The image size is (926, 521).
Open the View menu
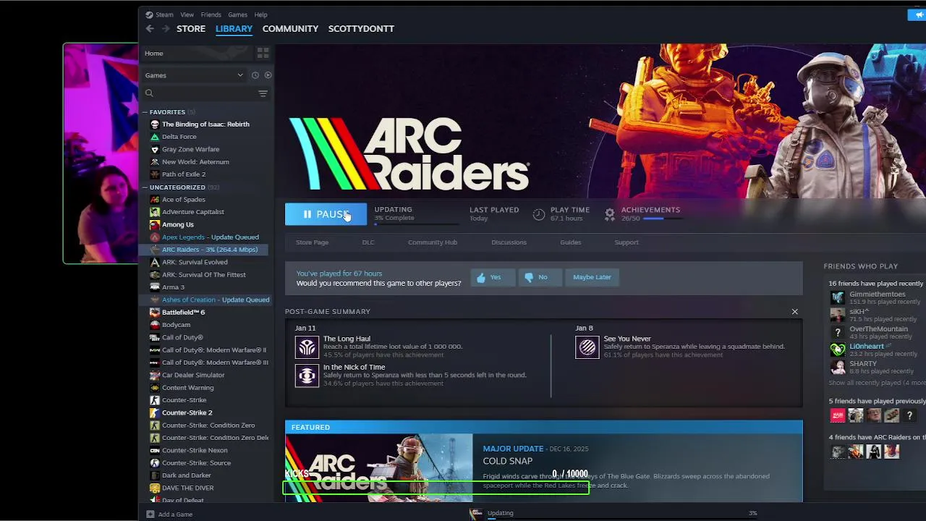tap(187, 14)
